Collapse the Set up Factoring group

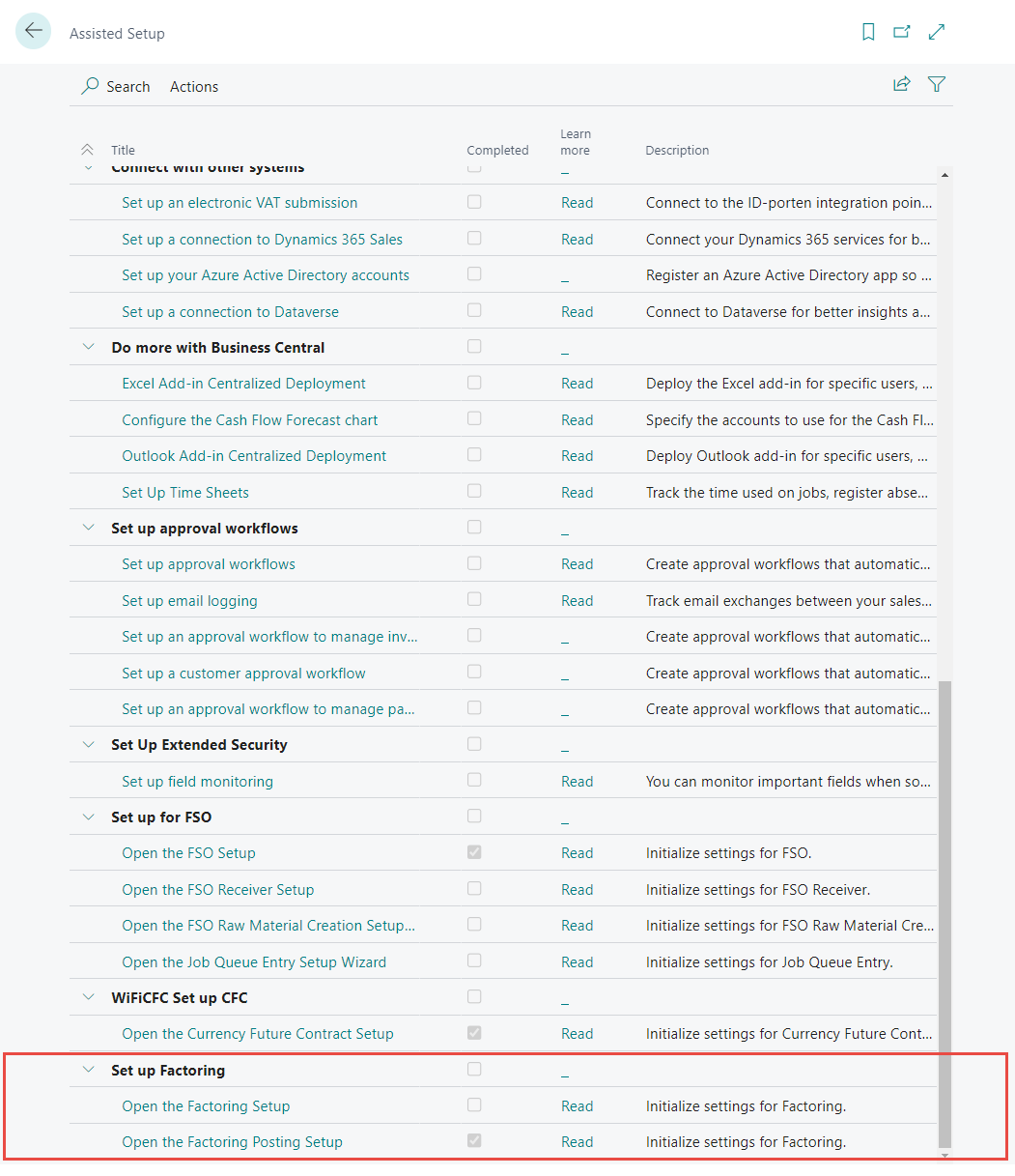[89, 1070]
